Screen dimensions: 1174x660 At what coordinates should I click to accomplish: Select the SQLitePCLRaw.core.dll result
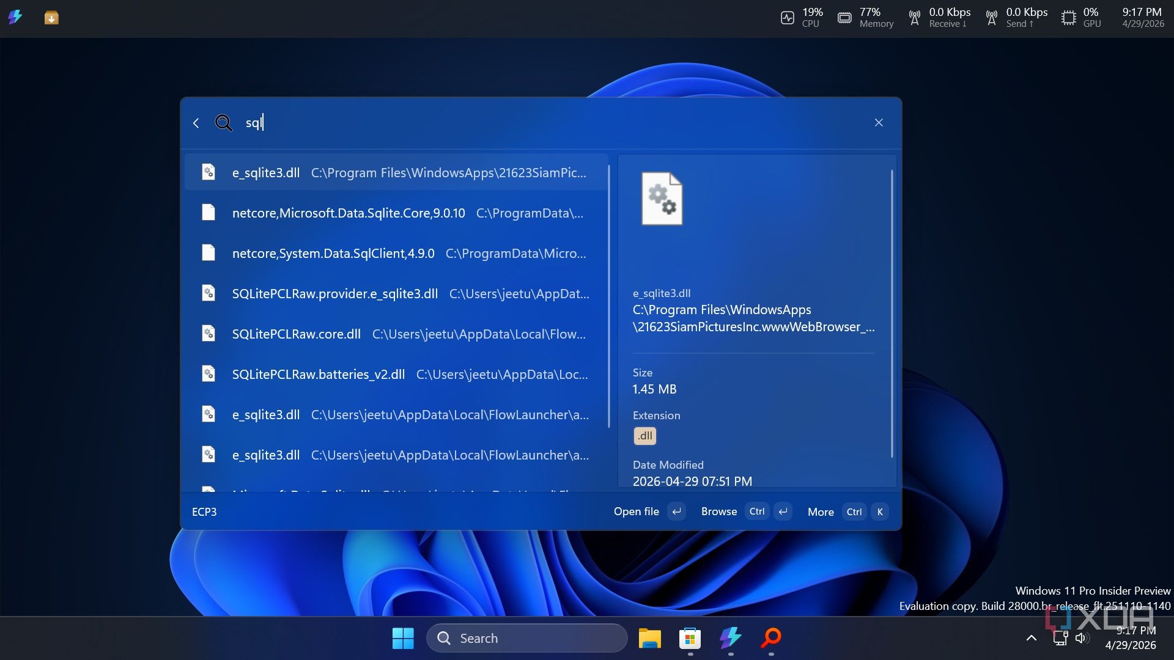396,334
